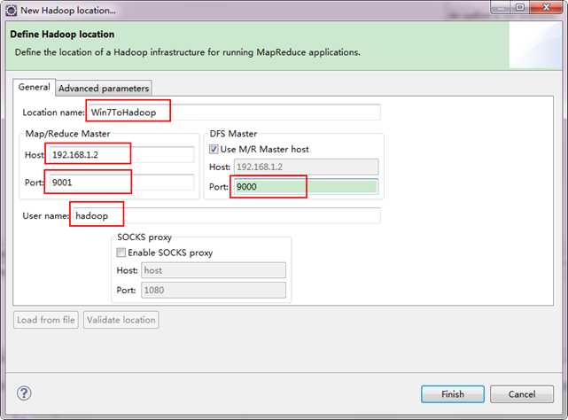Screen dimensions: 568x420
Task: Click the 'Define Hadoop location' heading
Action: (x=62, y=35)
